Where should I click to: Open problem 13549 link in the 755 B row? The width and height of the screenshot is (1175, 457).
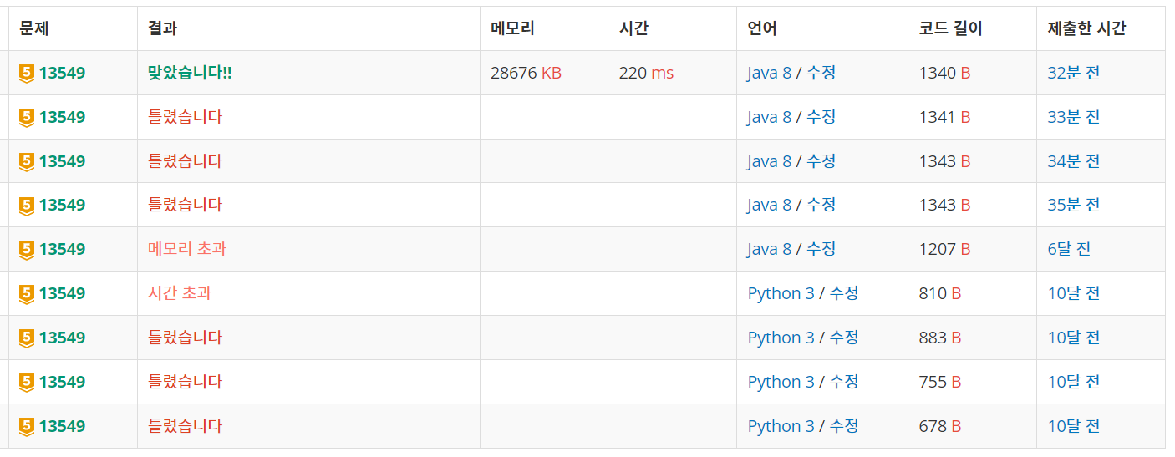(62, 382)
